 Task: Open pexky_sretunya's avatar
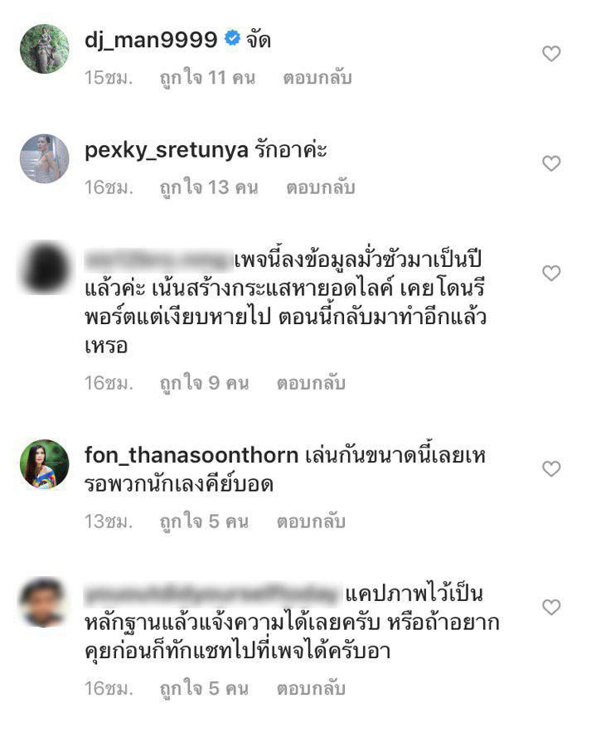click(x=44, y=158)
